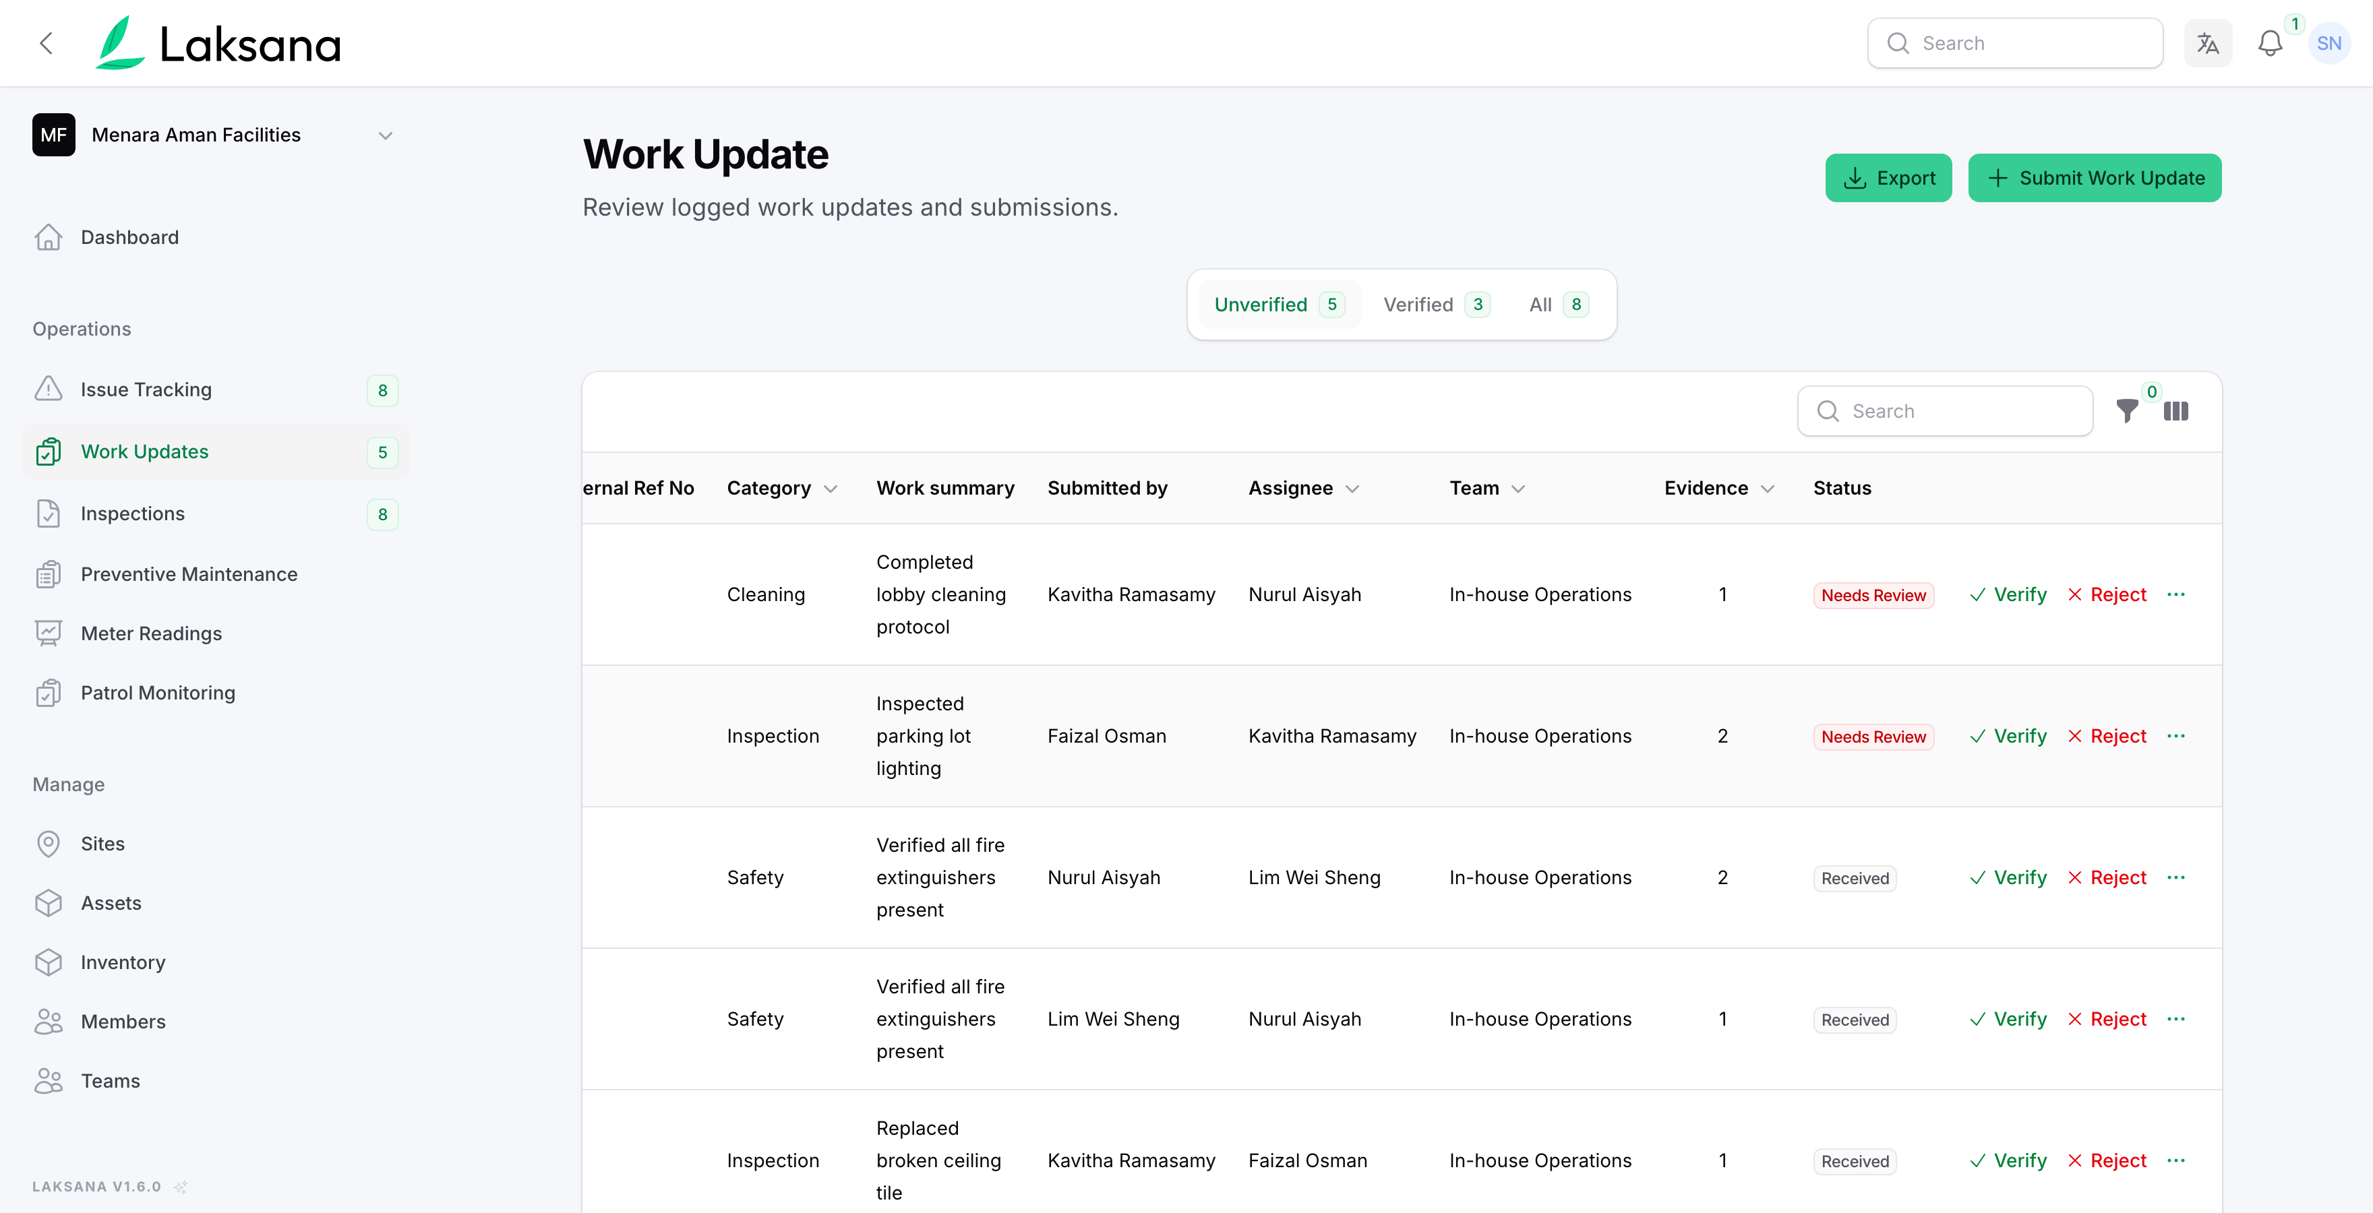Switch to the Verified tab
Screen dimensions: 2373x1213
1436,305
